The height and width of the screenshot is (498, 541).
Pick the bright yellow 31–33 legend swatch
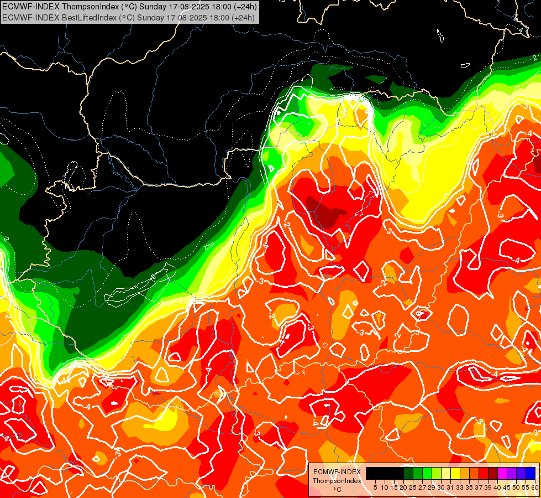[x=455, y=473]
